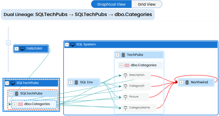Viewport: 219px width, 116px height.
Task: Click the Dual Lineage breadcrumb title
Action: coord(78,14)
